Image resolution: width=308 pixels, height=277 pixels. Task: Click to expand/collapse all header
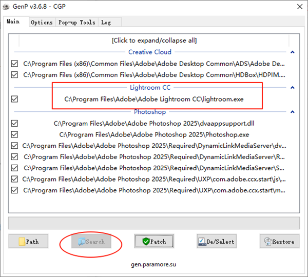coord(154,41)
